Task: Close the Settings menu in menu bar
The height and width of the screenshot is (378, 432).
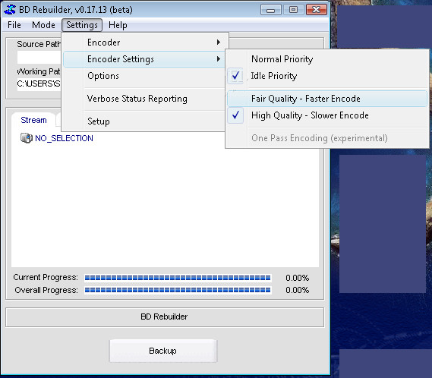Action: 82,25
